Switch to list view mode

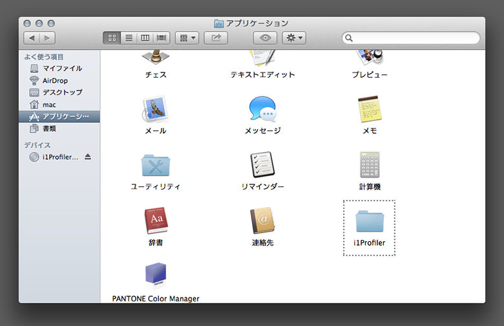pyautogui.click(x=129, y=38)
